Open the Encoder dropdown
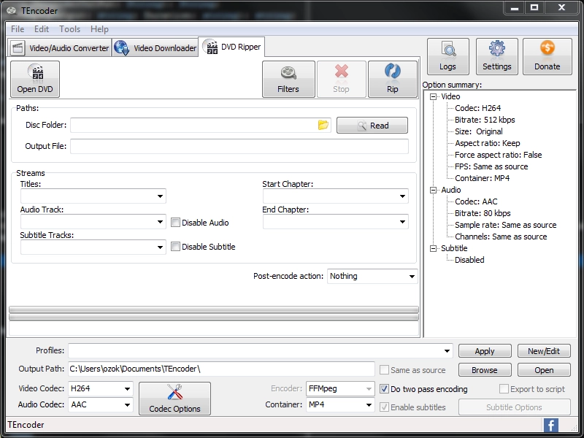Image resolution: width=584 pixels, height=438 pixels. (339, 388)
